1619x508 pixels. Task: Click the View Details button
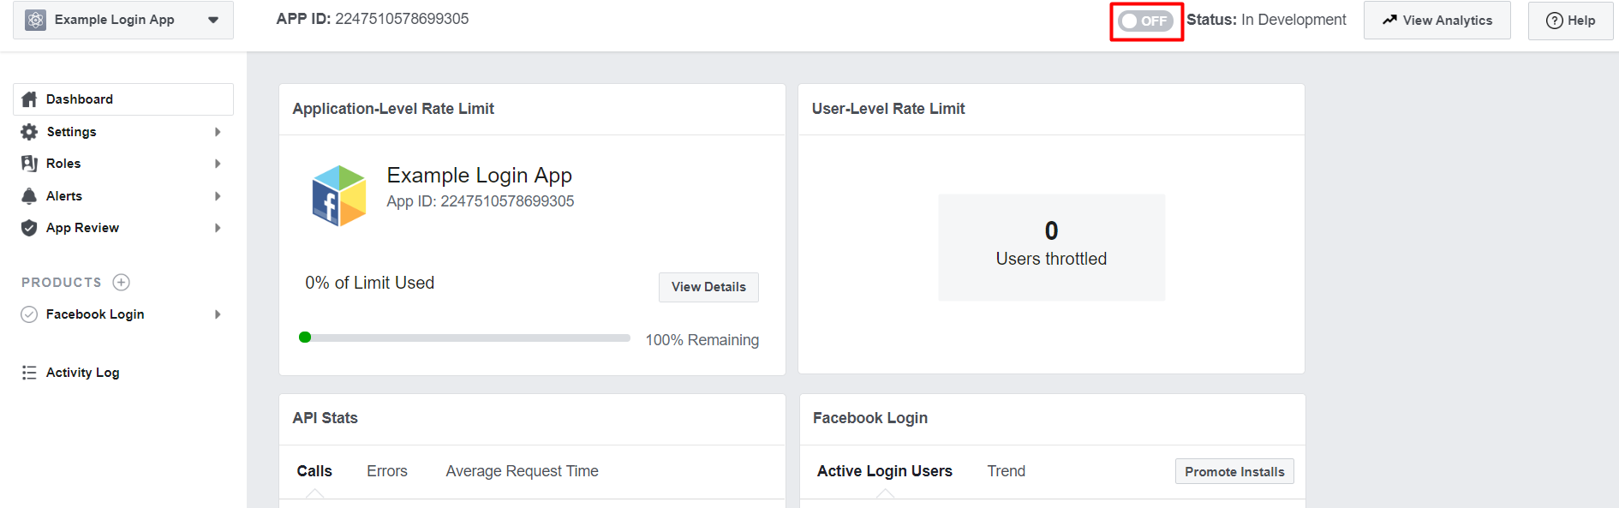708,287
